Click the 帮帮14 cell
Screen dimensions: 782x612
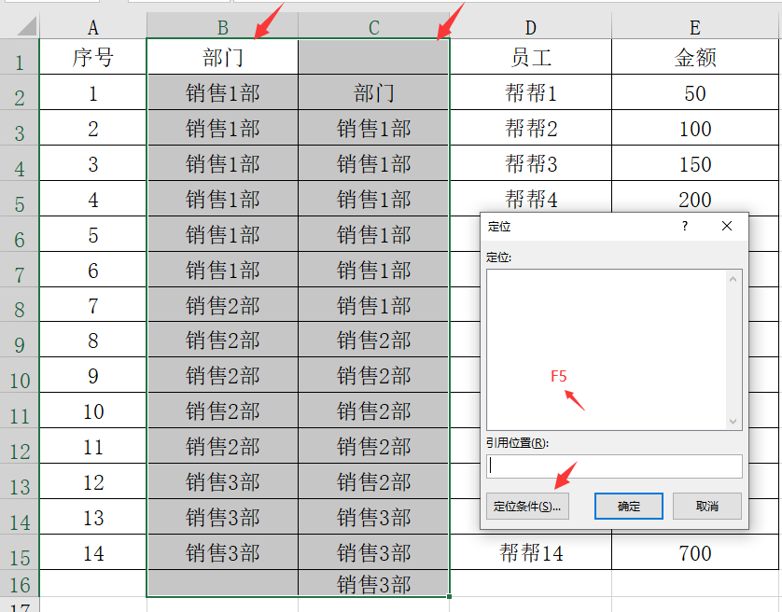click(x=531, y=552)
